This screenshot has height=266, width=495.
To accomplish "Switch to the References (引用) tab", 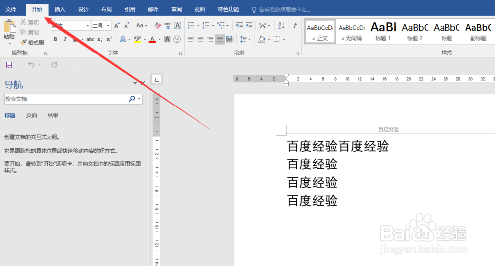I will point(130,9).
